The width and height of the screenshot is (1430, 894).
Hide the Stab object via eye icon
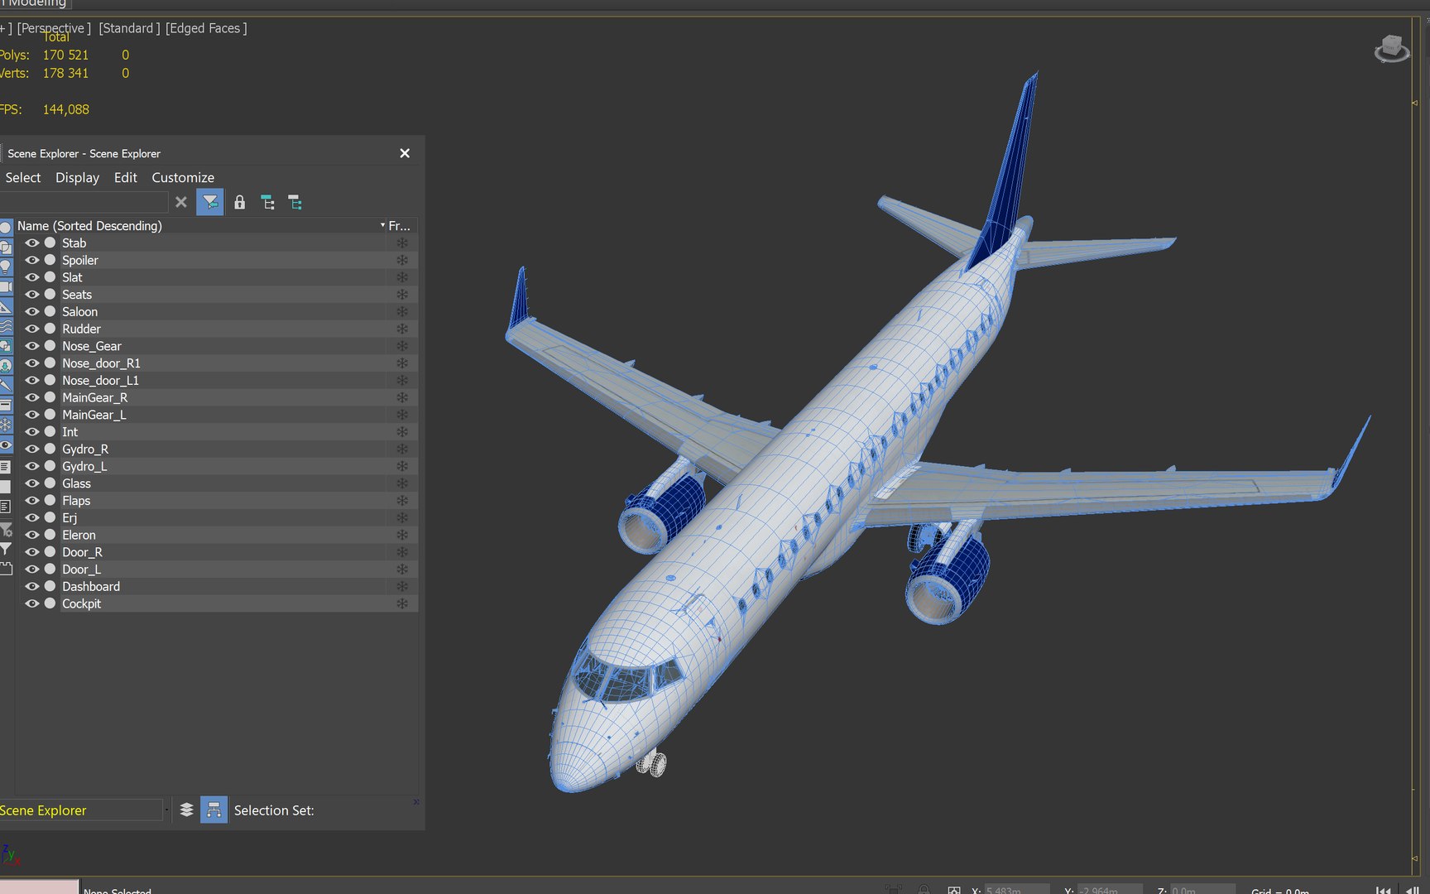[32, 243]
